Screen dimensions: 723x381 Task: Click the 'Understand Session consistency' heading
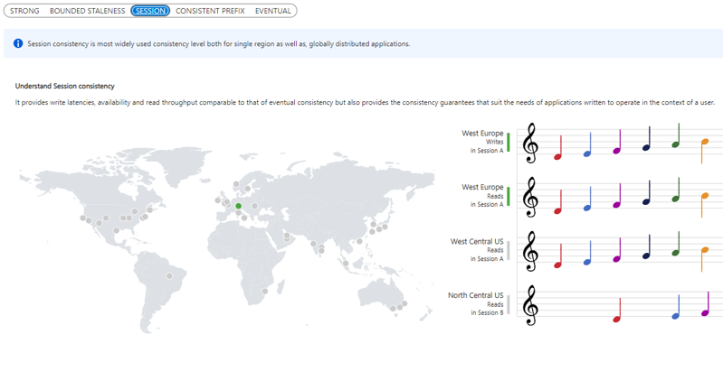coord(65,87)
